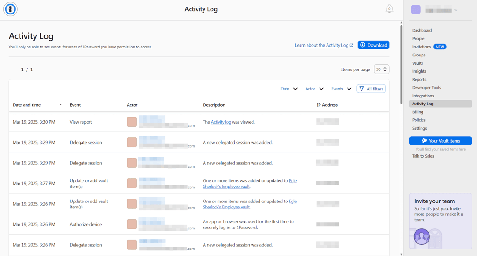Image resolution: width=477 pixels, height=256 pixels.
Task: Open Groups in the sidebar
Action: click(x=419, y=55)
